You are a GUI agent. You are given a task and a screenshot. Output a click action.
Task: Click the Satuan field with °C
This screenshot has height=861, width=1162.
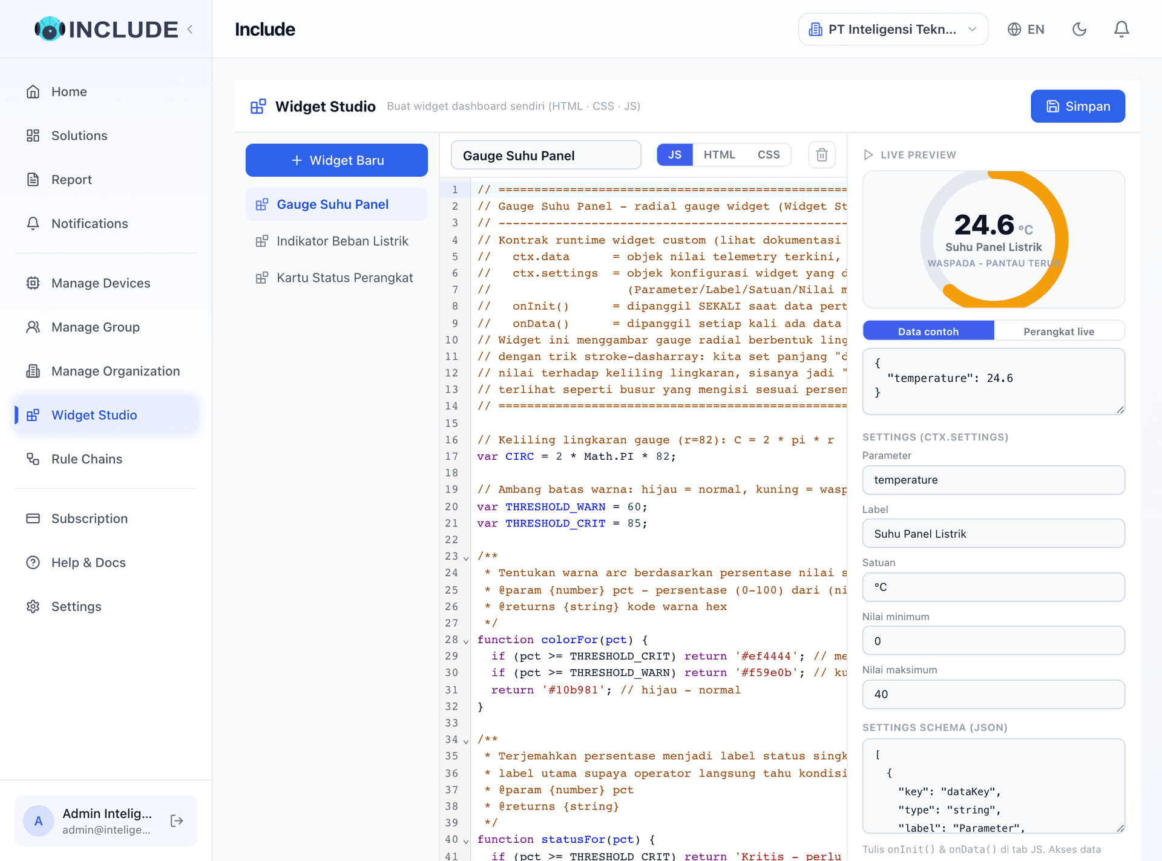click(993, 587)
